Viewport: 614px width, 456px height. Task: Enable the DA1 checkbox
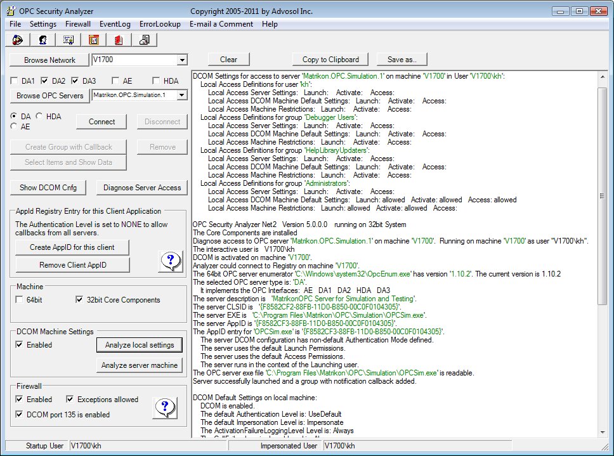[15, 81]
